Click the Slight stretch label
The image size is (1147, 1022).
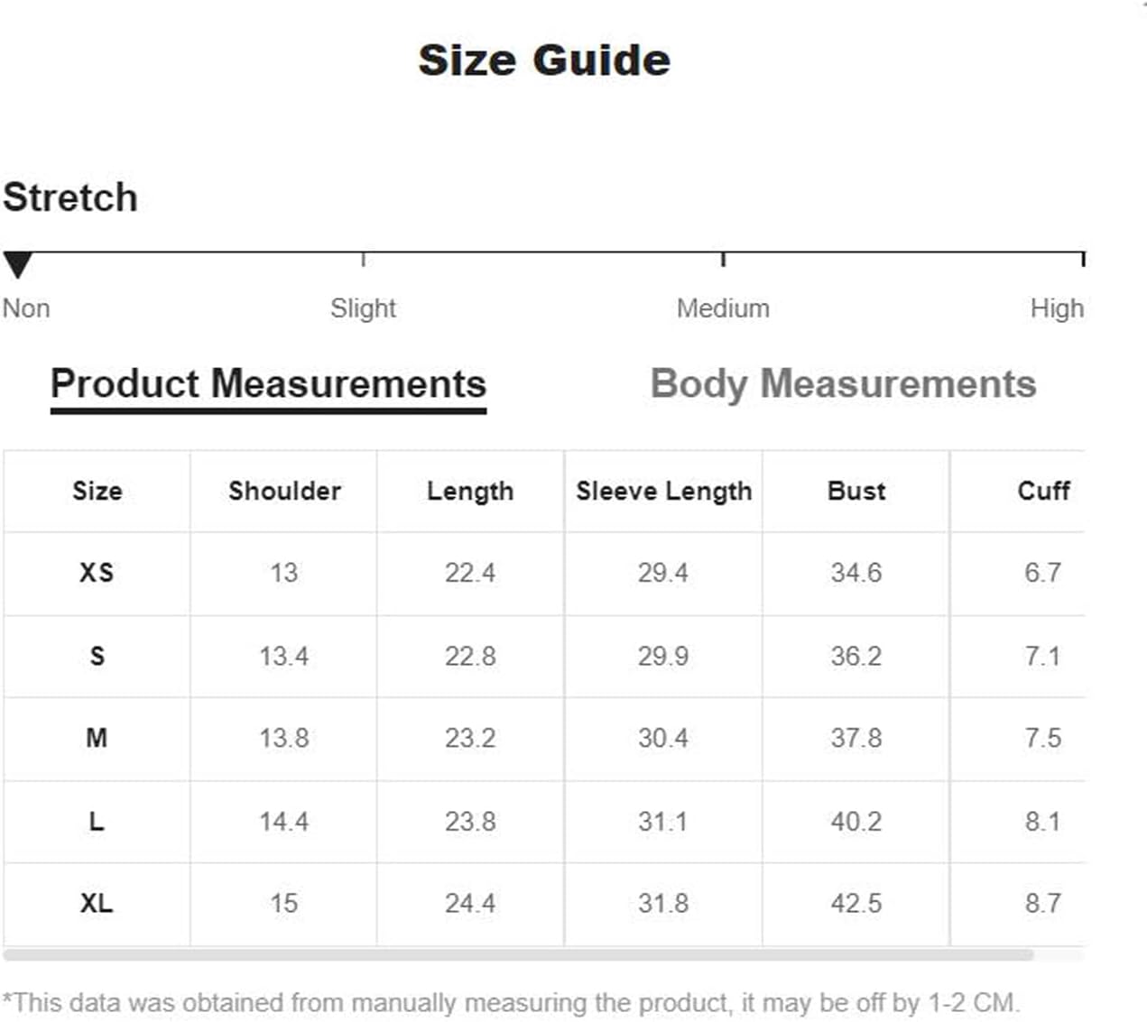[x=363, y=308]
